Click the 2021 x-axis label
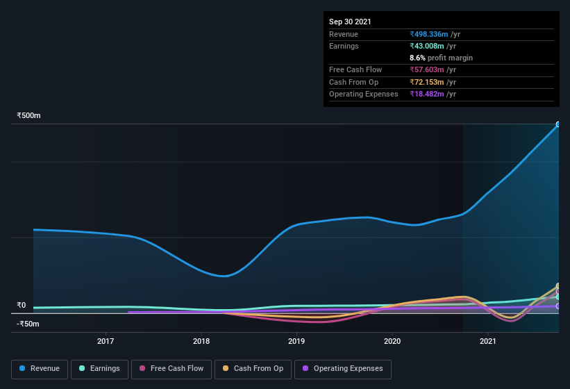570x389 pixels. pos(487,341)
